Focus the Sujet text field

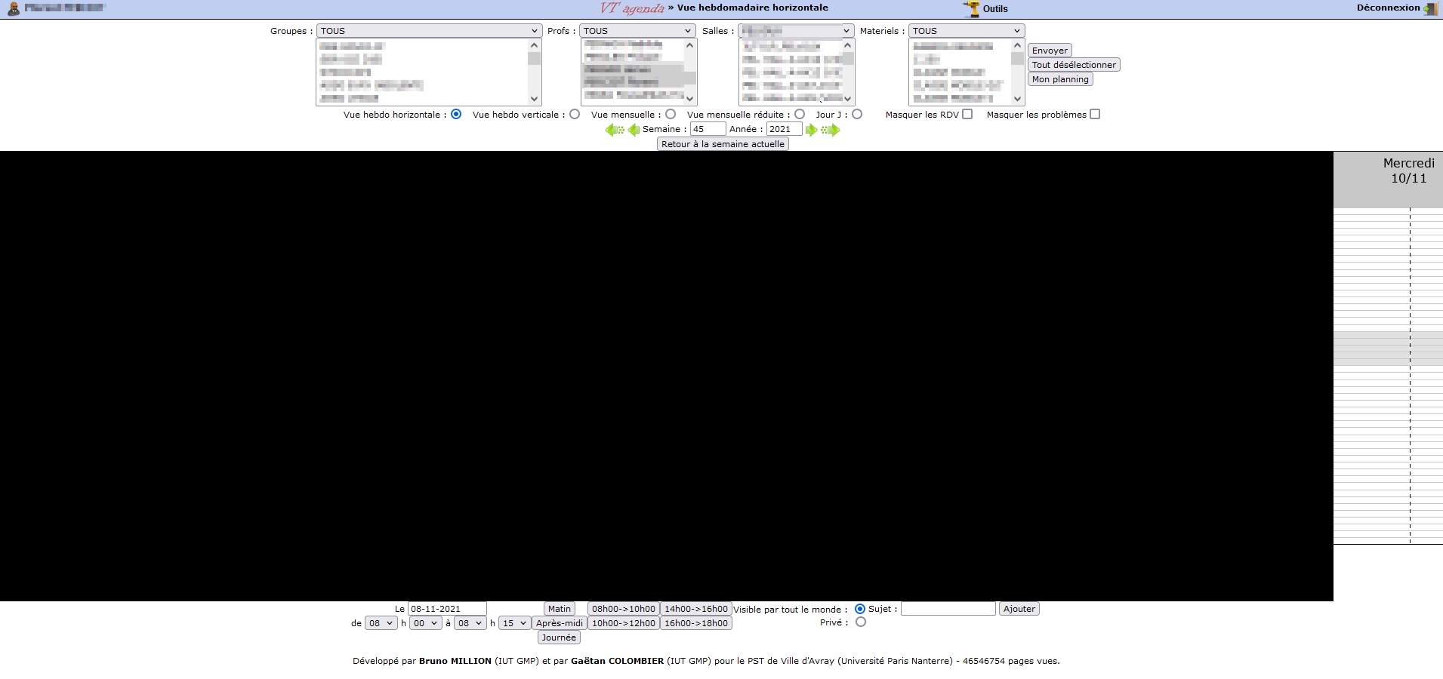(x=948, y=609)
